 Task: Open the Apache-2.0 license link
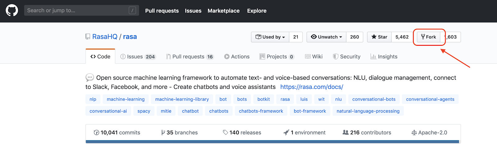point(429,132)
